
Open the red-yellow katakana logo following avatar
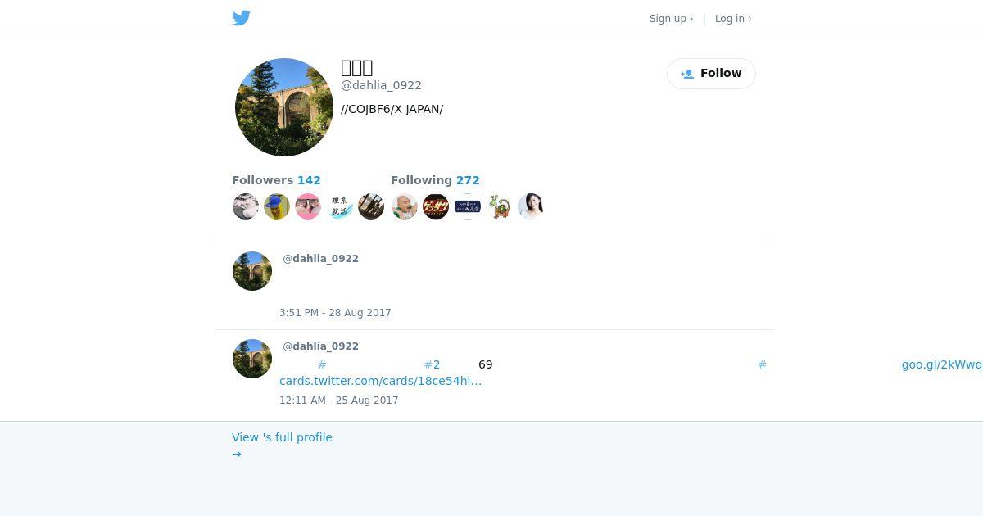tap(436, 206)
